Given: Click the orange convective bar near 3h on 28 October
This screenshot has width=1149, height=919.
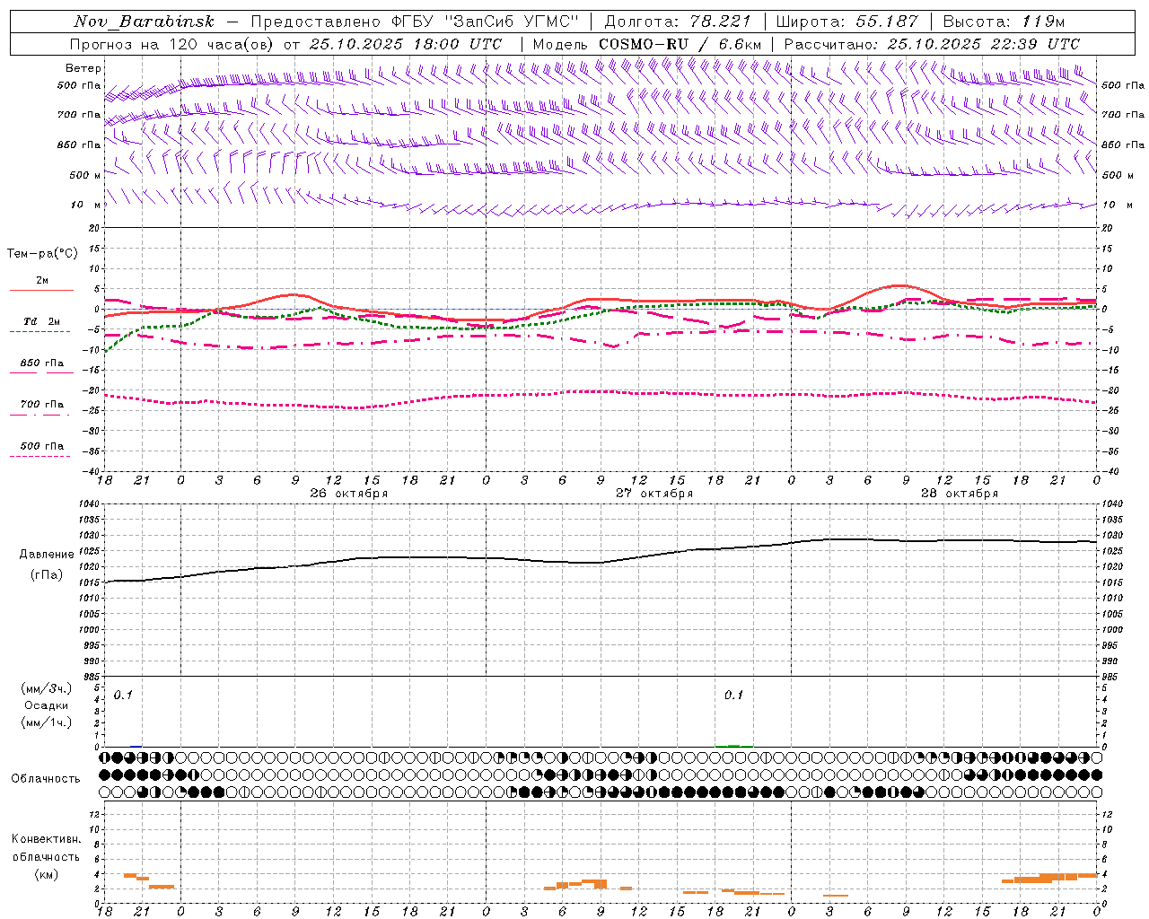Looking at the screenshot, I should point(836,895).
